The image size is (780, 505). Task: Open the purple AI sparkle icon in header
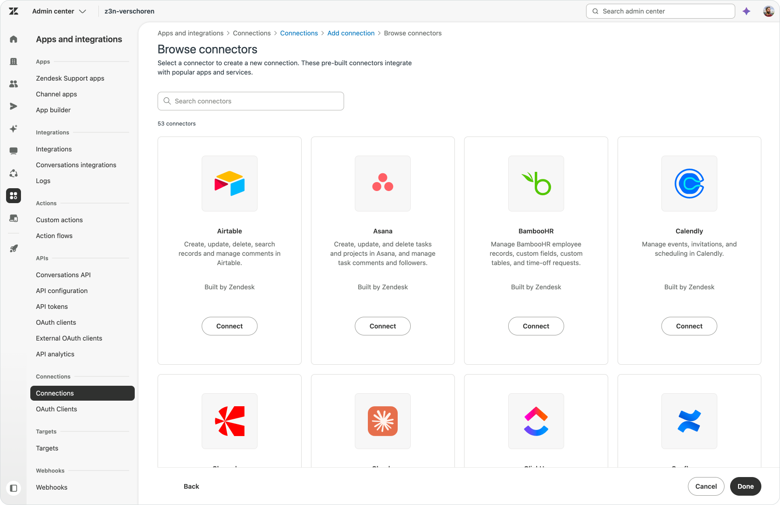(x=746, y=11)
